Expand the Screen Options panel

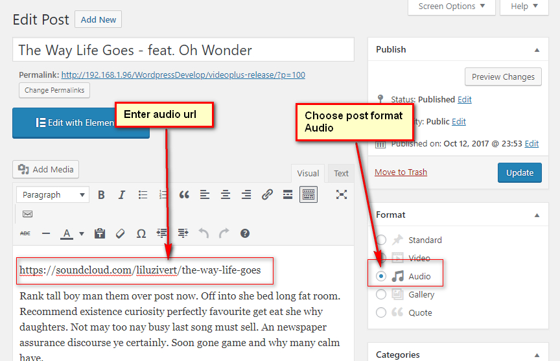click(x=451, y=6)
